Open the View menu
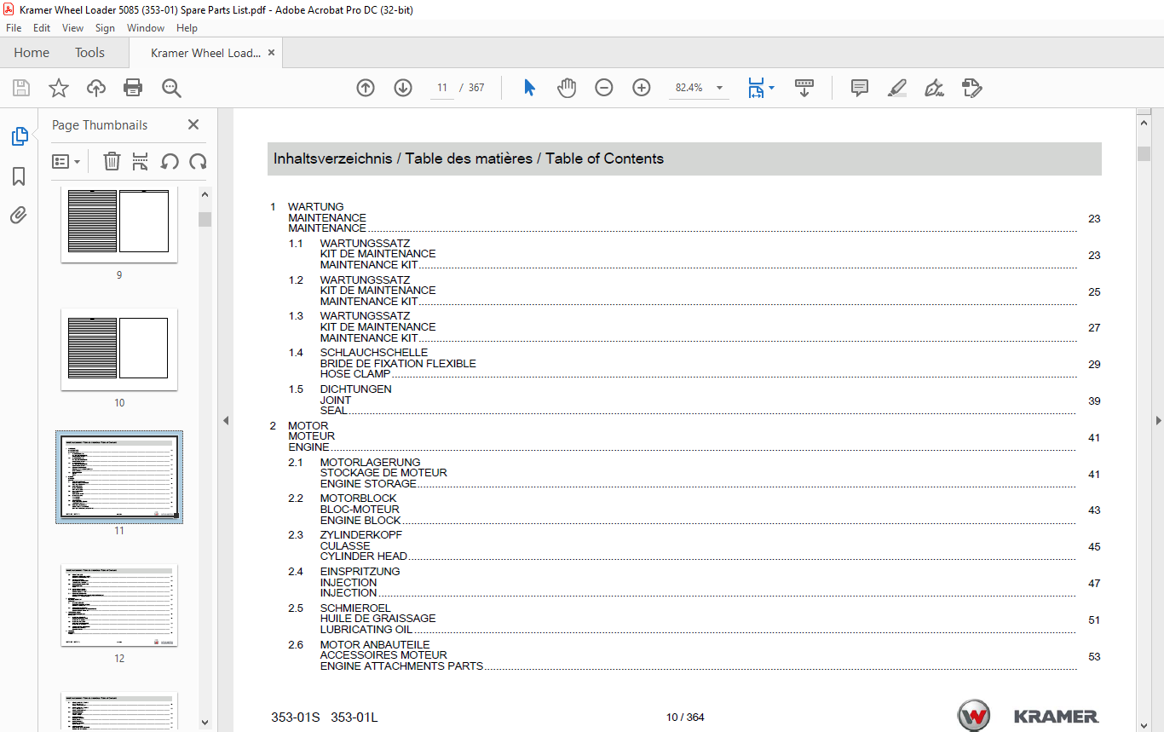This screenshot has width=1164, height=732. (x=72, y=28)
